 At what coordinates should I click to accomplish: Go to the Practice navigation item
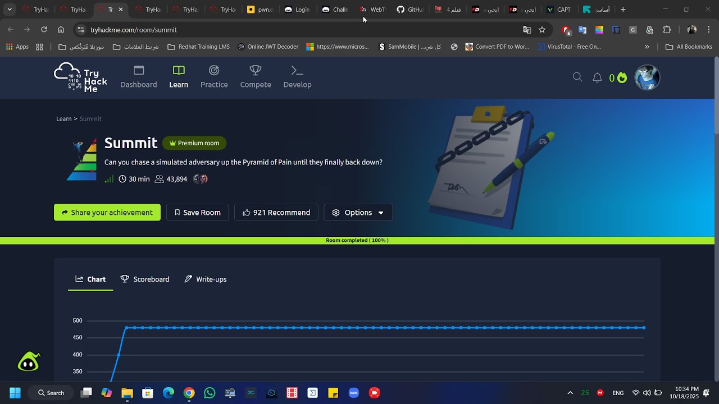pyautogui.click(x=214, y=77)
